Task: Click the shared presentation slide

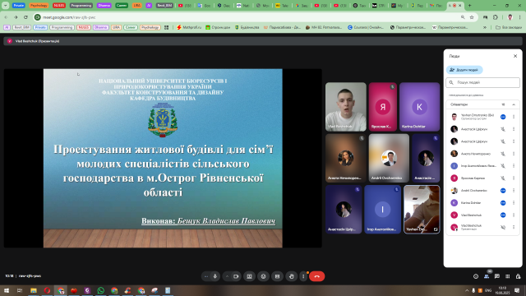Action: (163, 158)
